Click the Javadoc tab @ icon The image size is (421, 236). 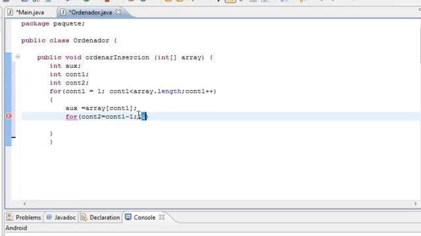pos(49,217)
